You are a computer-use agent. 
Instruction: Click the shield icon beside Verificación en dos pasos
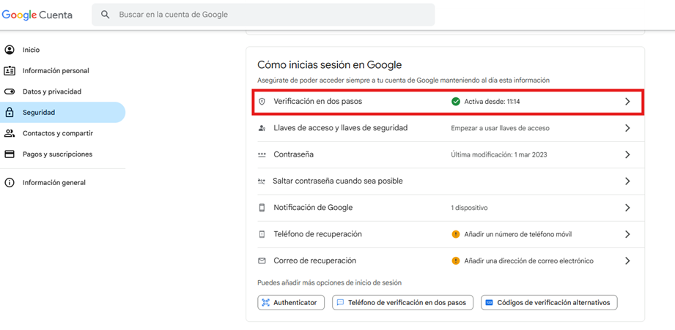coord(262,102)
